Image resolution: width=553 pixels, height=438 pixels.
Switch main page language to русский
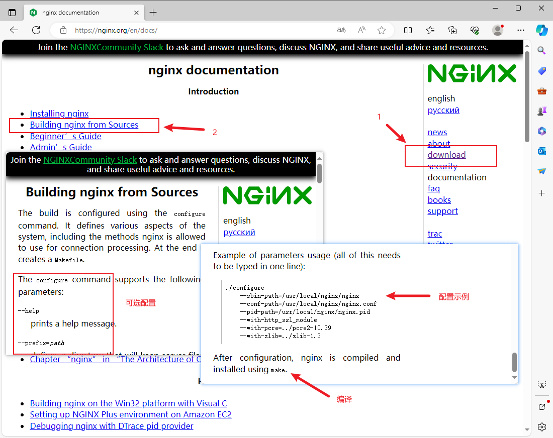[443, 110]
